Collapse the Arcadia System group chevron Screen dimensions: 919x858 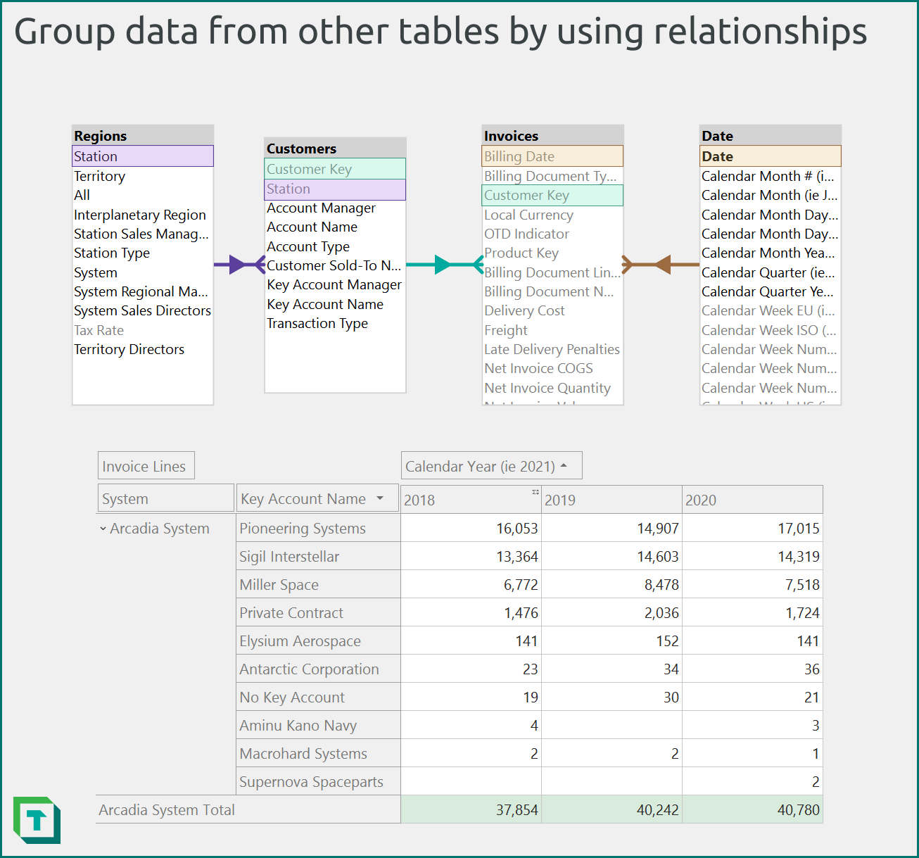(x=103, y=528)
